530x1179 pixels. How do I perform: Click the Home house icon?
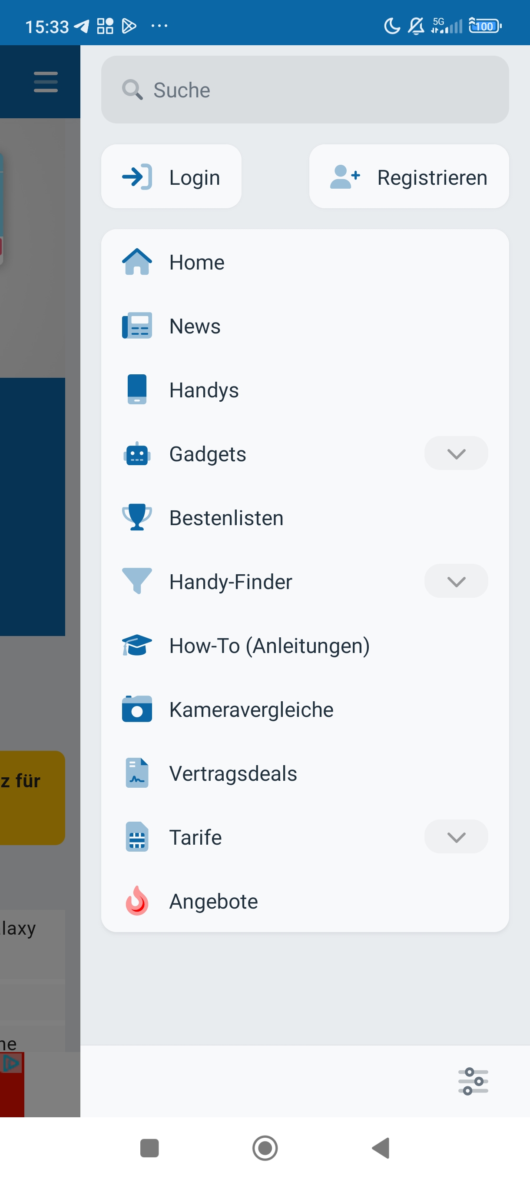tap(137, 262)
